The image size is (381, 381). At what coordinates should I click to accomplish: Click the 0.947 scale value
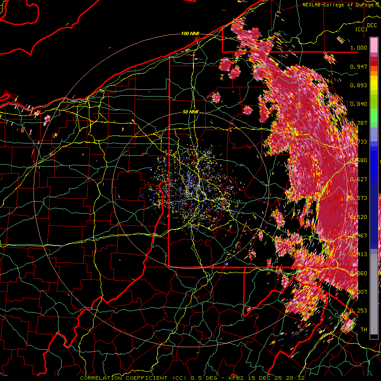[x=359, y=66]
